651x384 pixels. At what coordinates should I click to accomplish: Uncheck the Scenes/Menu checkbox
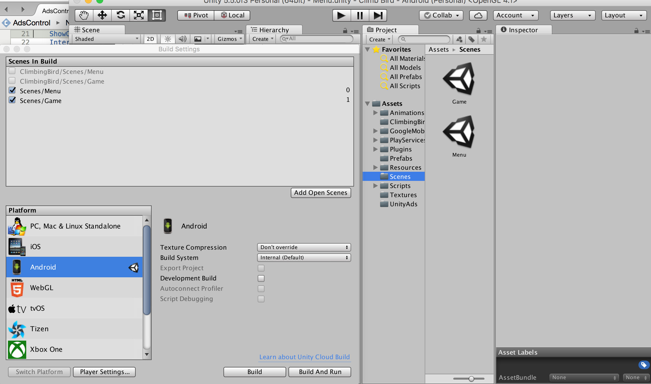tap(12, 90)
